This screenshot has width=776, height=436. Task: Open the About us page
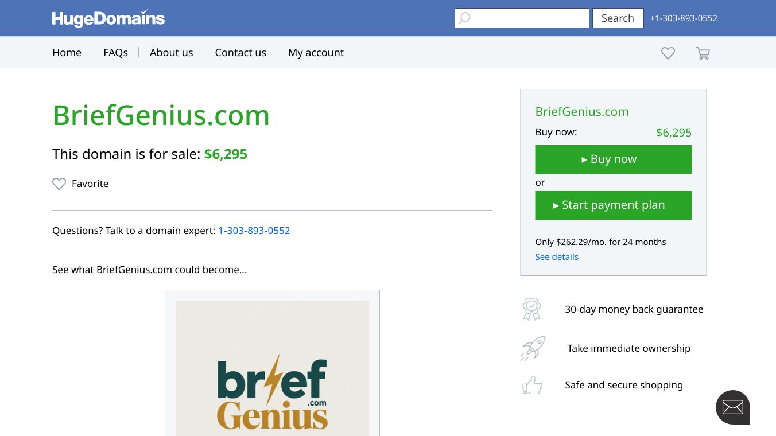tap(171, 53)
